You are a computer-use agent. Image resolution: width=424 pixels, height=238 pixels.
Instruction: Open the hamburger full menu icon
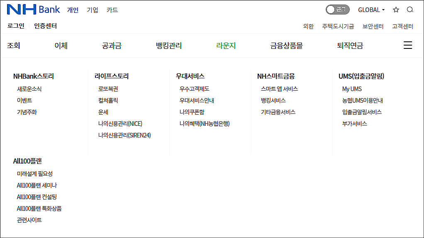[408, 45]
